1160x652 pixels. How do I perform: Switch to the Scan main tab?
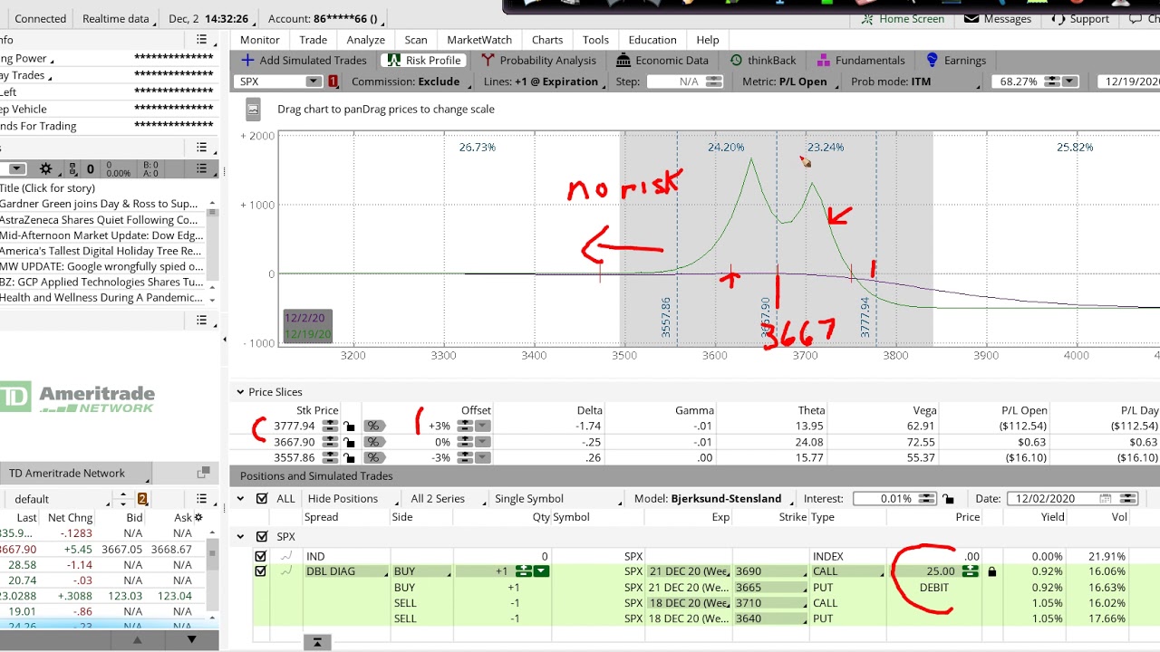[x=416, y=40]
